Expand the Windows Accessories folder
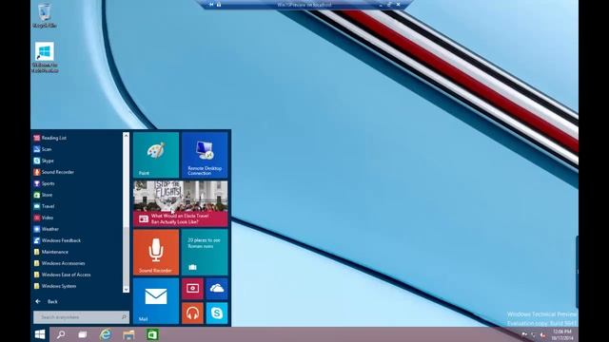 point(59,263)
